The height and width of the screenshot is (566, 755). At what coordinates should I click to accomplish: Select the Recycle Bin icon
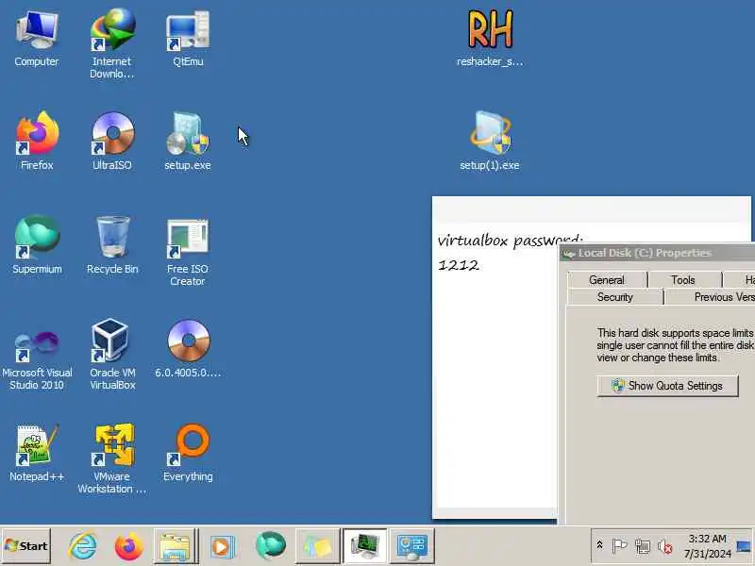pos(112,244)
